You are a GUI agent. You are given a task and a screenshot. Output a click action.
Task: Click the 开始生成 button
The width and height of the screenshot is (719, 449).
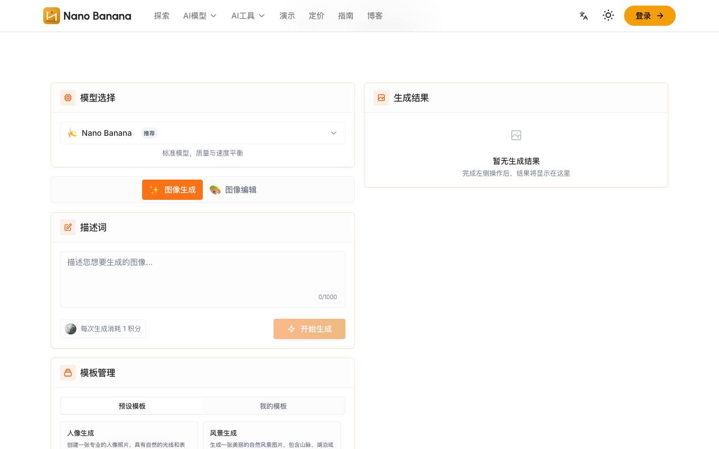coord(310,329)
